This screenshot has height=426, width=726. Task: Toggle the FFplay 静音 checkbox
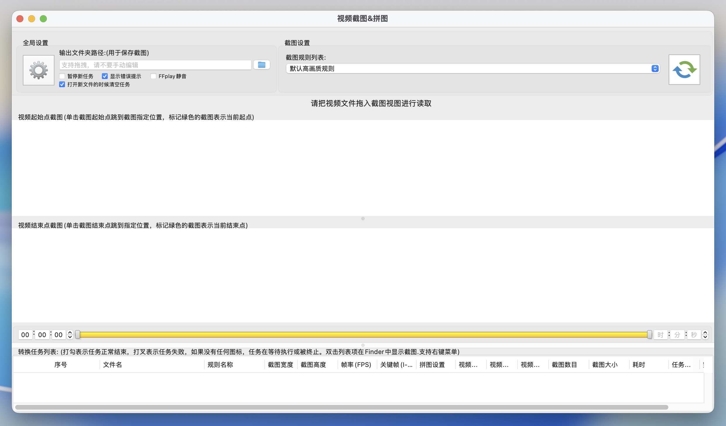pos(153,76)
